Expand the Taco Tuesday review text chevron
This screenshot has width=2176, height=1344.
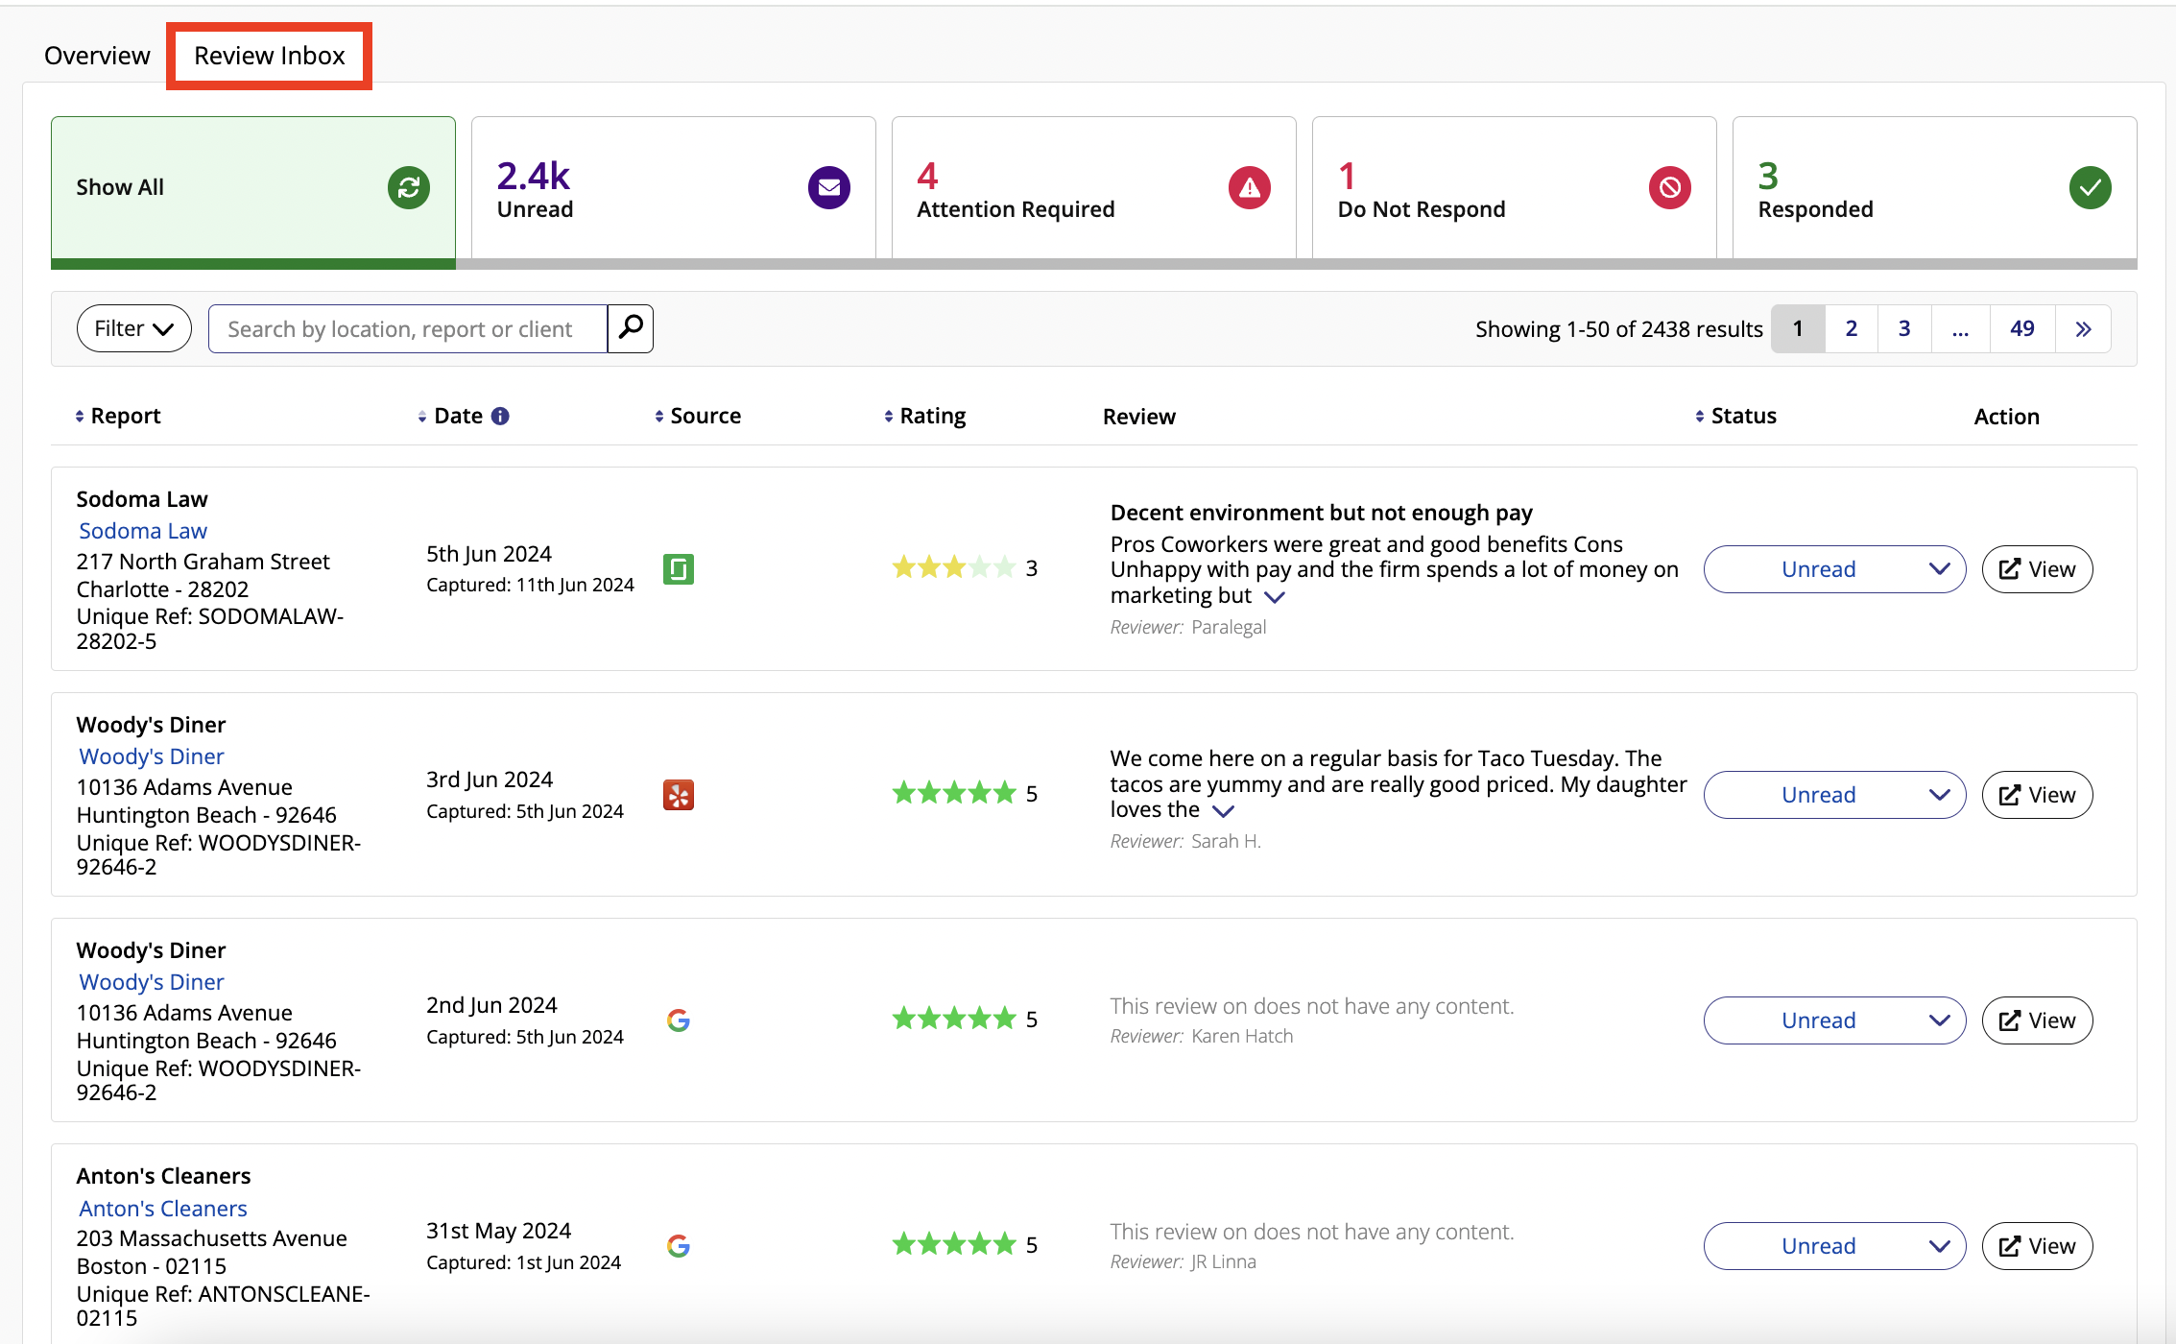tap(1223, 811)
